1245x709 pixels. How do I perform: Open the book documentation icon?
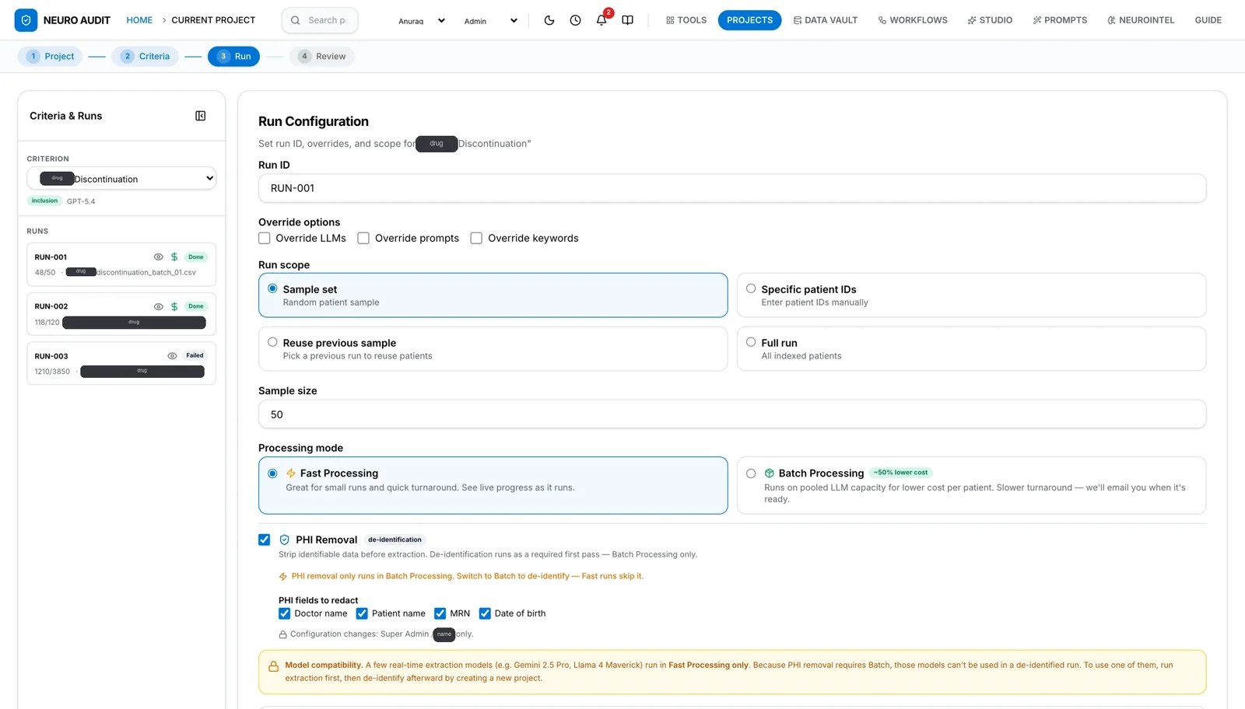coord(627,20)
